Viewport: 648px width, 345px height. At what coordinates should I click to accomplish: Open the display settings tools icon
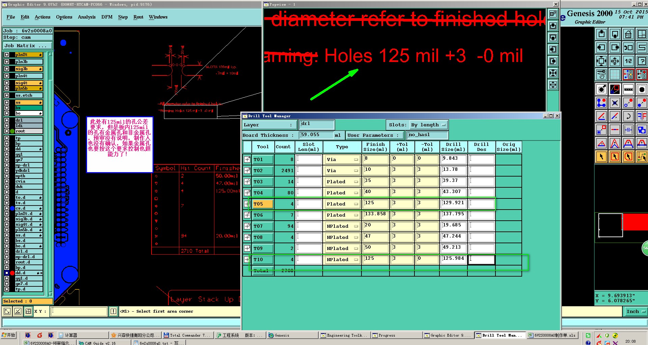click(x=601, y=74)
